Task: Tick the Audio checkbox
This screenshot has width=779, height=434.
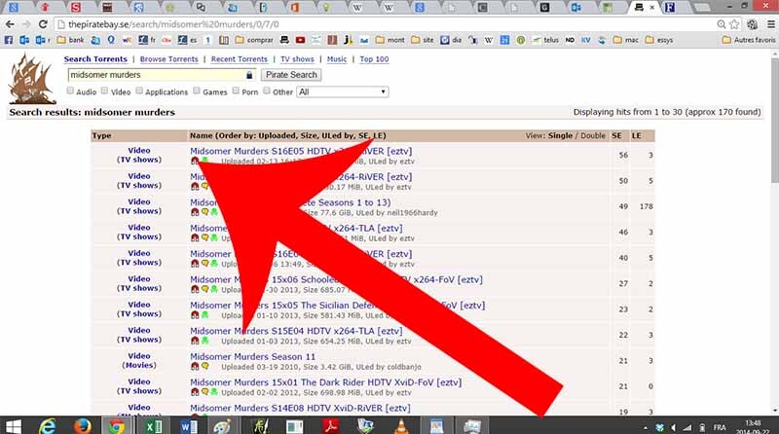Action: pyautogui.click(x=70, y=90)
